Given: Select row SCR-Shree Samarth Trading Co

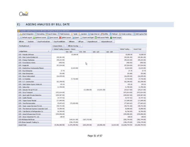Looking at the screenshot, I should (x=34, y=122).
